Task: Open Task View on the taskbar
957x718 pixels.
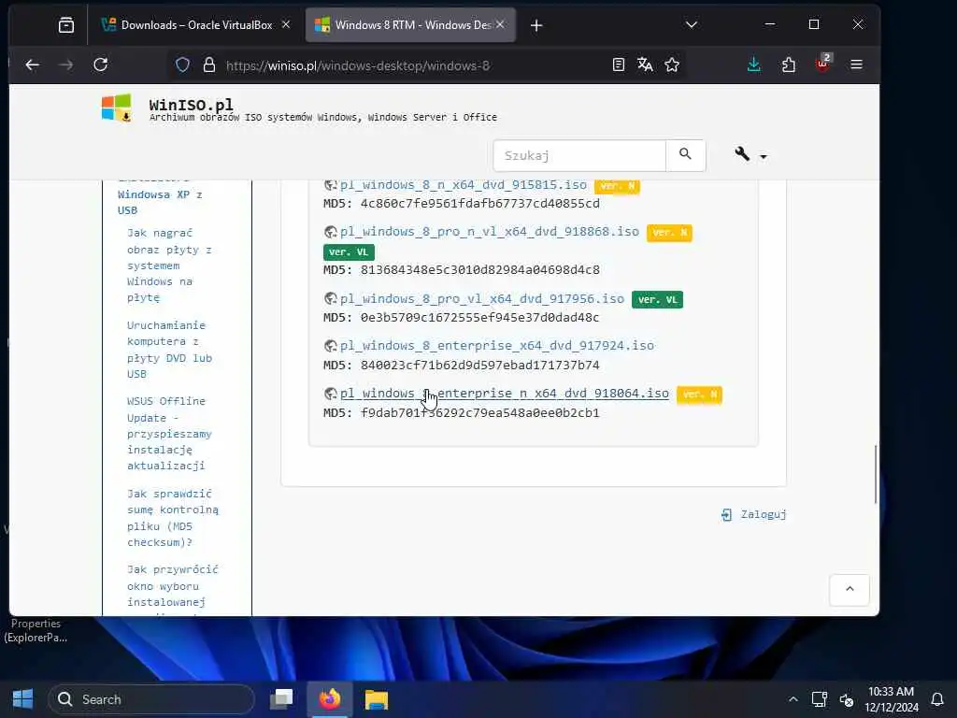Action: (281, 698)
